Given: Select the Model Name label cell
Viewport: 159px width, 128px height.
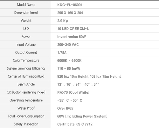Looking at the screenshot, I should [25, 5].
